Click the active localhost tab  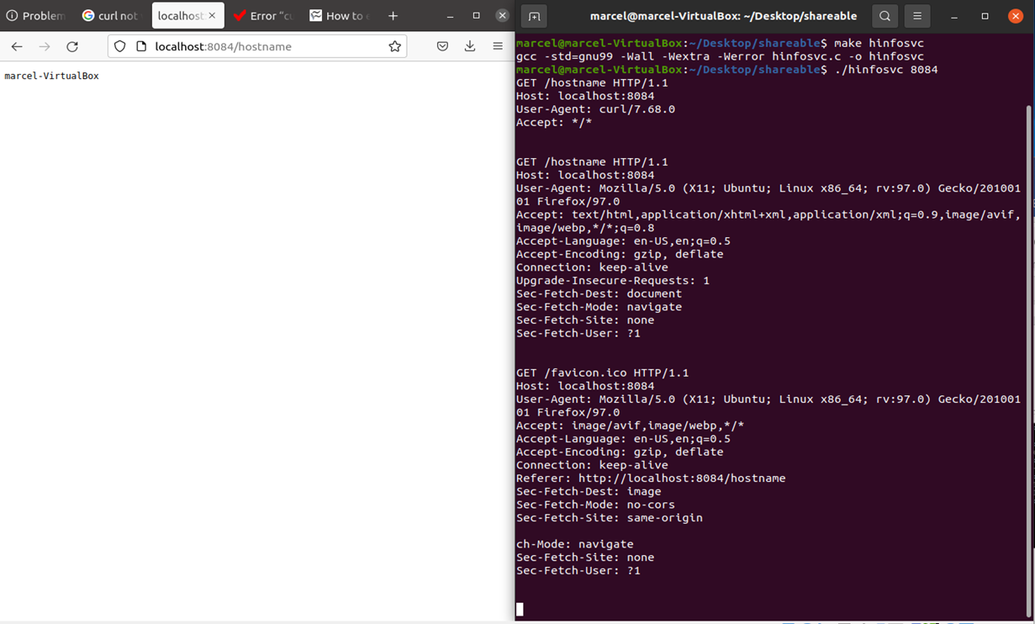pyautogui.click(x=179, y=15)
